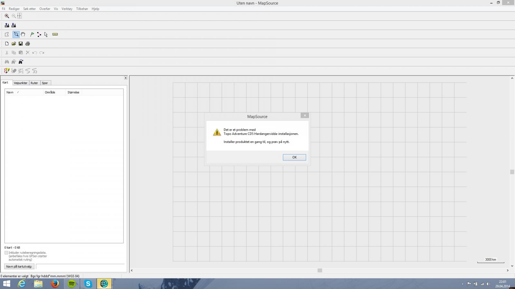The width and height of the screenshot is (515, 289).
Task: Toggle Inkluder ruteberegningsdata checkbox
Action: [6, 253]
